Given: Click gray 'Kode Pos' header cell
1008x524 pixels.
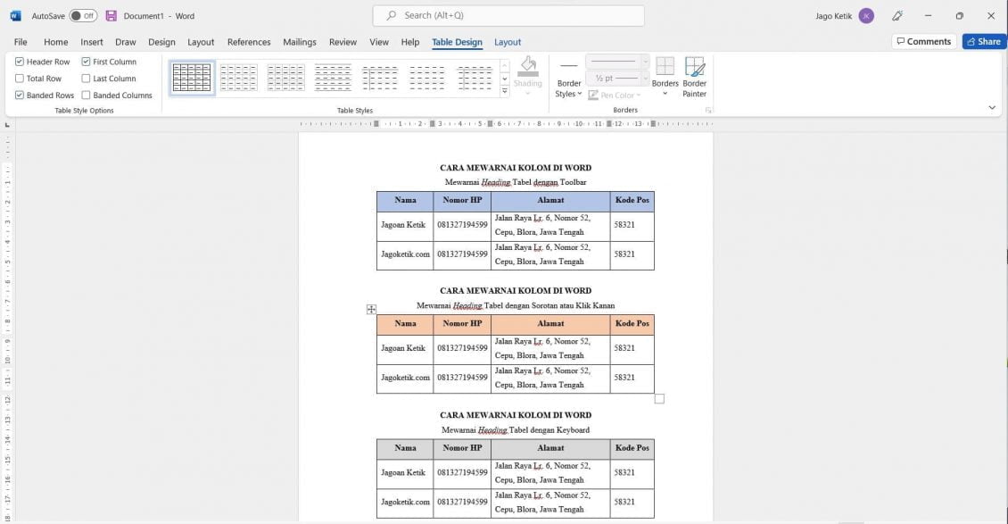Looking at the screenshot, I should [x=632, y=448].
